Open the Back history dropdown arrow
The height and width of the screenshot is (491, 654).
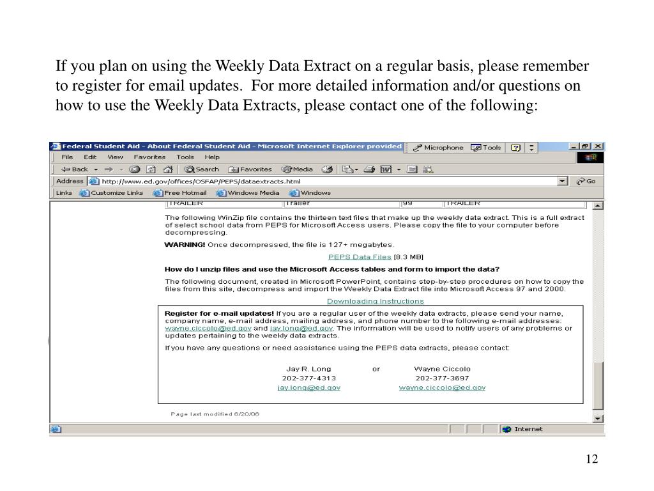pos(96,169)
